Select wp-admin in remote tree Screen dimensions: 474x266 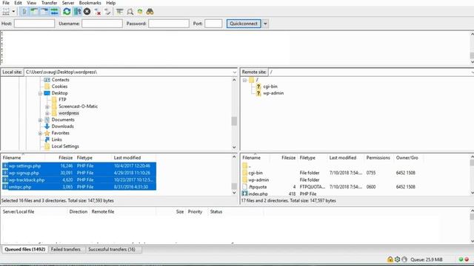273,93
